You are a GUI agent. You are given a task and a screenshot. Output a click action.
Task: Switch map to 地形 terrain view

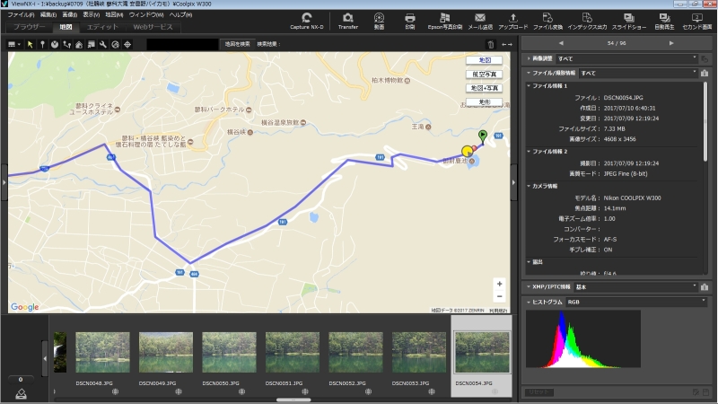click(x=484, y=102)
